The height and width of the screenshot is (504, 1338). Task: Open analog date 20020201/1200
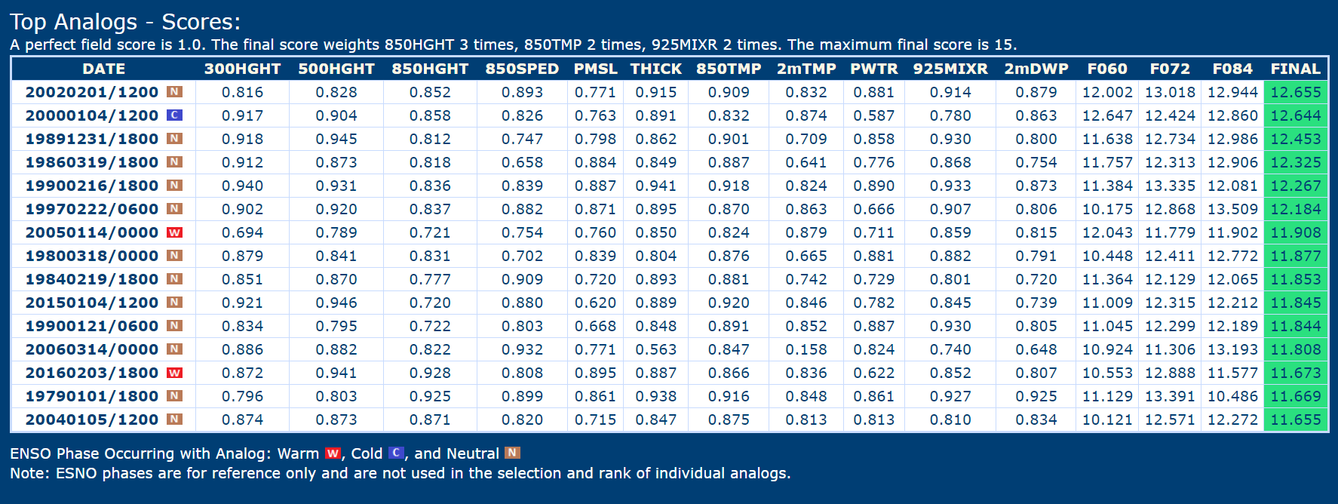click(x=92, y=92)
